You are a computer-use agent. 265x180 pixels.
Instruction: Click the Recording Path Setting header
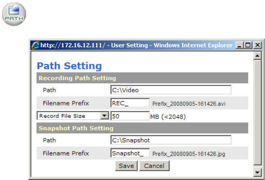coord(77,78)
